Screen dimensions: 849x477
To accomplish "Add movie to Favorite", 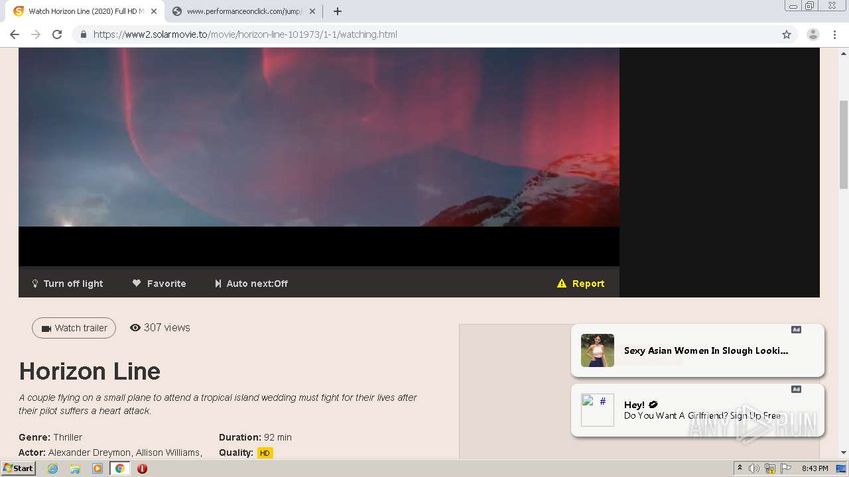I will [159, 284].
